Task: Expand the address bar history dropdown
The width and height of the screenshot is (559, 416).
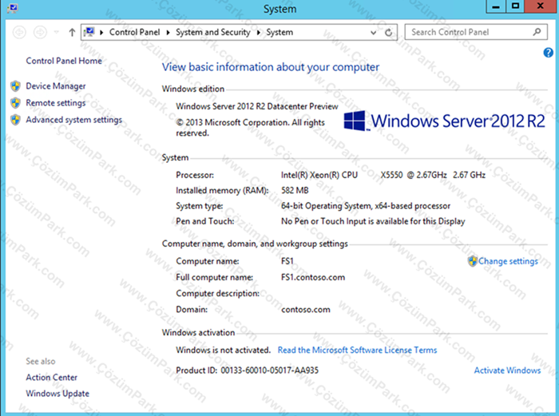Action: point(373,33)
